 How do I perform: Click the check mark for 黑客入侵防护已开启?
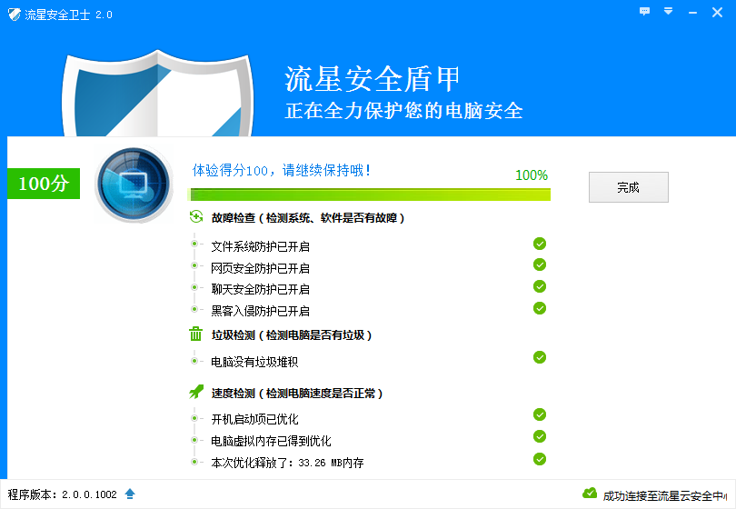point(540,308)
